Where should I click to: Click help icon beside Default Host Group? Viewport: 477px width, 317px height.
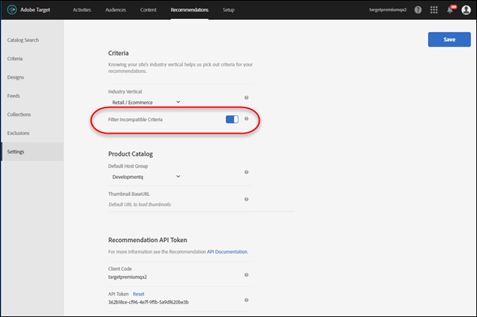[246, 172]
